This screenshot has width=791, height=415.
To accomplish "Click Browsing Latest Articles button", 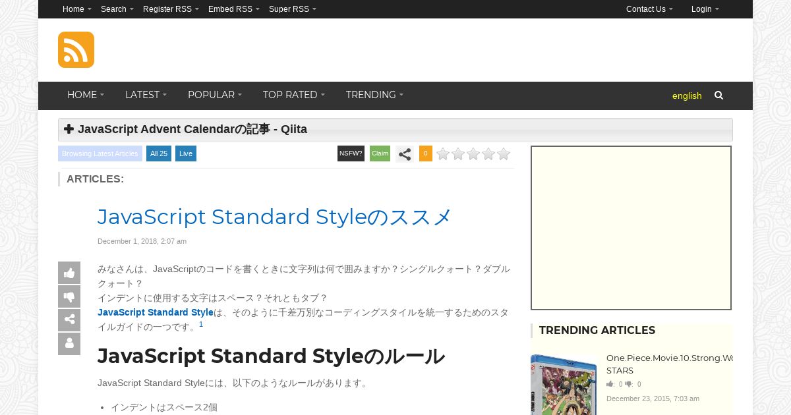I will coord(100,153).
